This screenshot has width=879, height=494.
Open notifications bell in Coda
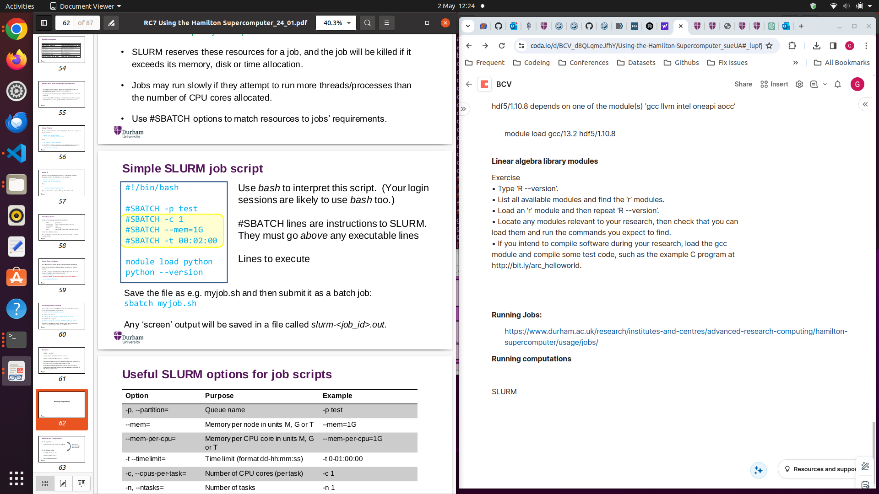click(838, 84)
